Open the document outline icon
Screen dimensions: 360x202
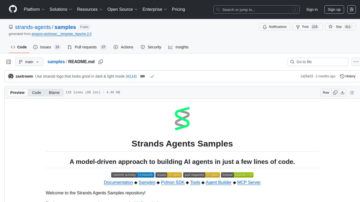352,93
